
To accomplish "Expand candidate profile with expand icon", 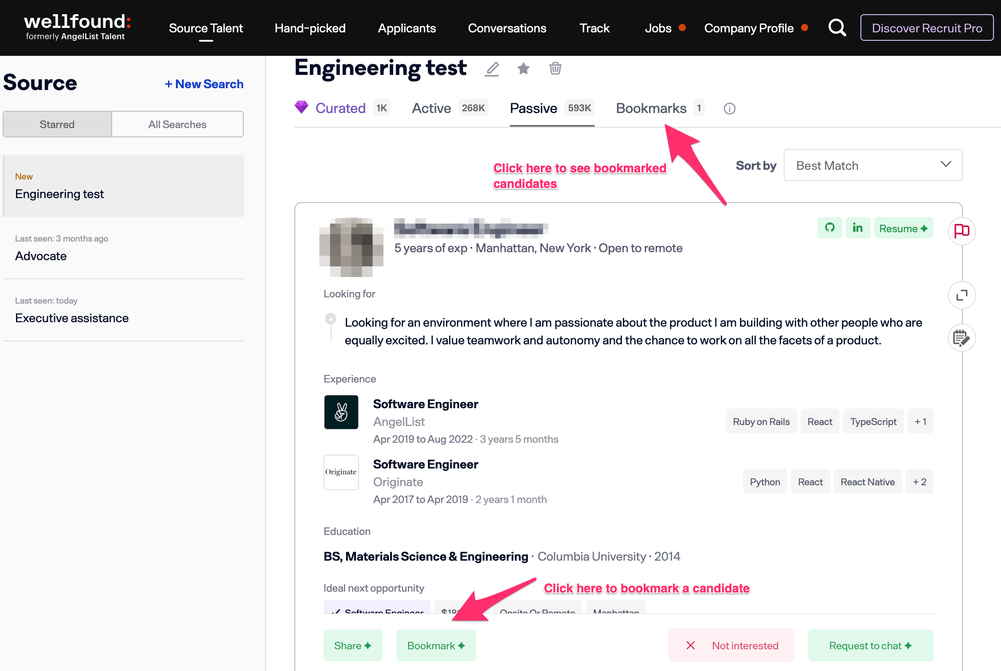I will pyautogui.click(x=962, y=295).
